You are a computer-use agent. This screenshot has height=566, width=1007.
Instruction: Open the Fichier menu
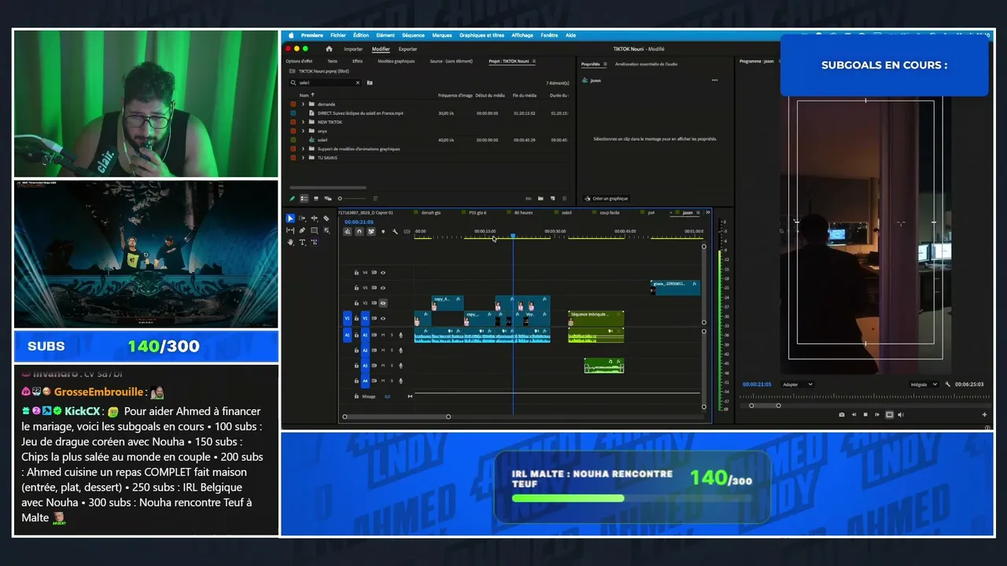coord(338,35)
